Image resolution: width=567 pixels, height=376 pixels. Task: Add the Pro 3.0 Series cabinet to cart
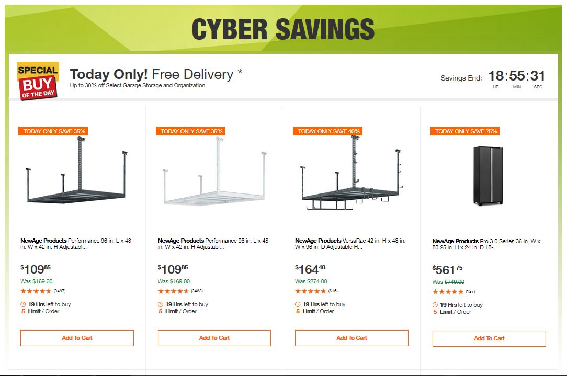pyautogui.click(x=489, y=338)
